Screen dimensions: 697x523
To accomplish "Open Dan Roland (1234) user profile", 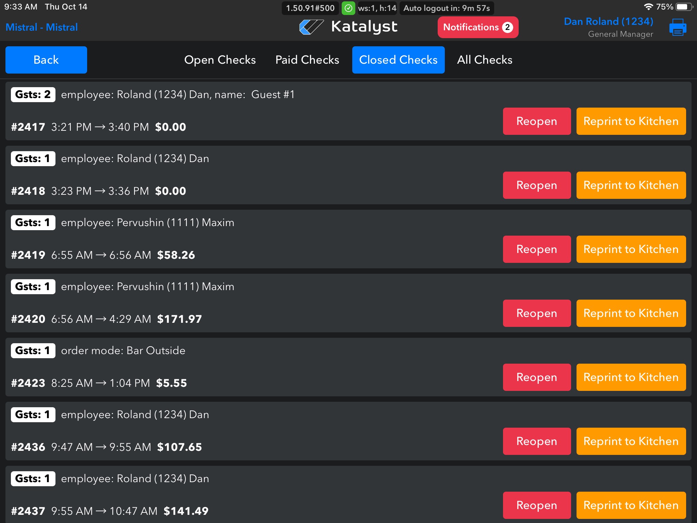I will point(608,22).
